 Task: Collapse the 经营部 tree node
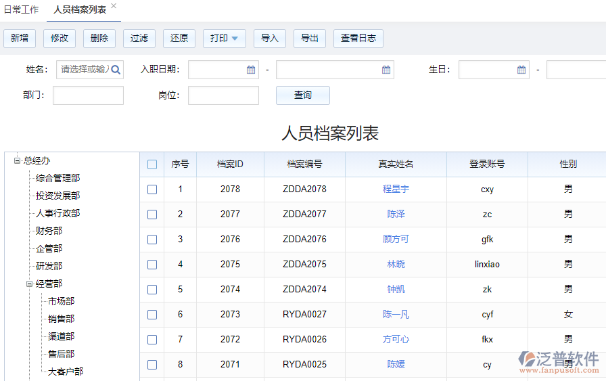[x=29, y=284]
